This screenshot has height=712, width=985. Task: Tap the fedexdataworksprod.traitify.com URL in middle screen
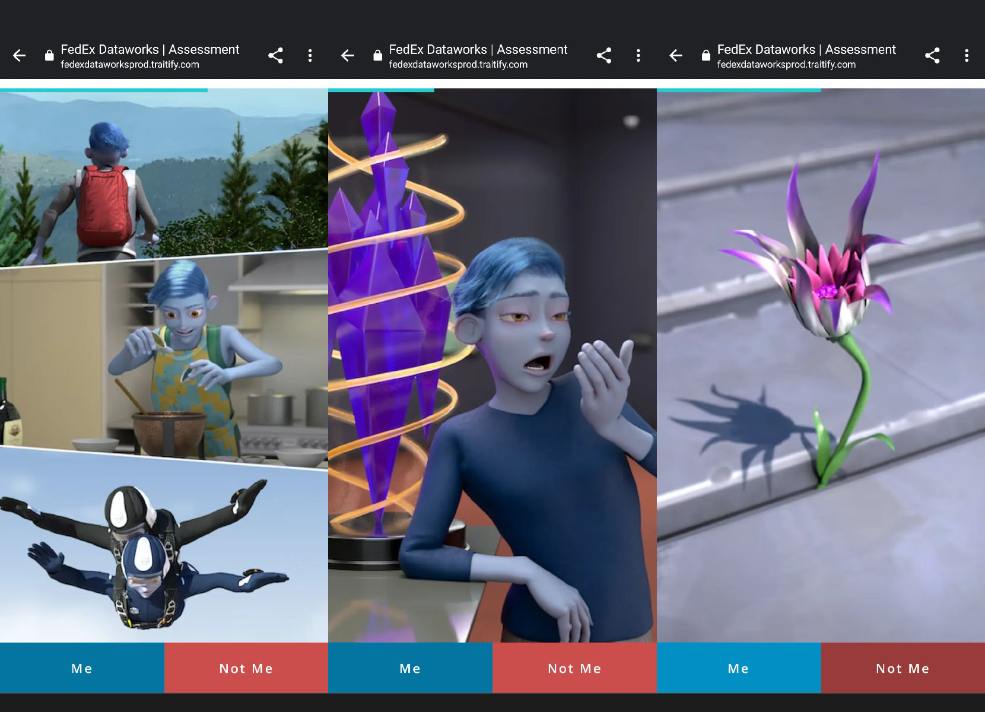click(x=458, y=65)
